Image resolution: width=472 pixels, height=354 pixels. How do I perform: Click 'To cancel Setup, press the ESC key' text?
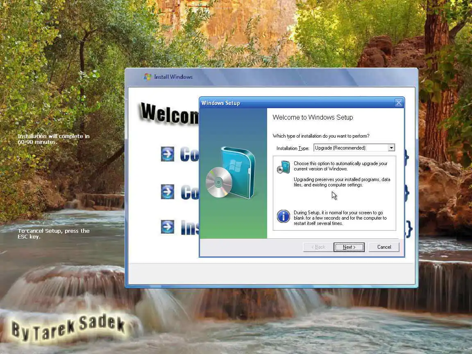pyautogui.click(x=54, y=234)
